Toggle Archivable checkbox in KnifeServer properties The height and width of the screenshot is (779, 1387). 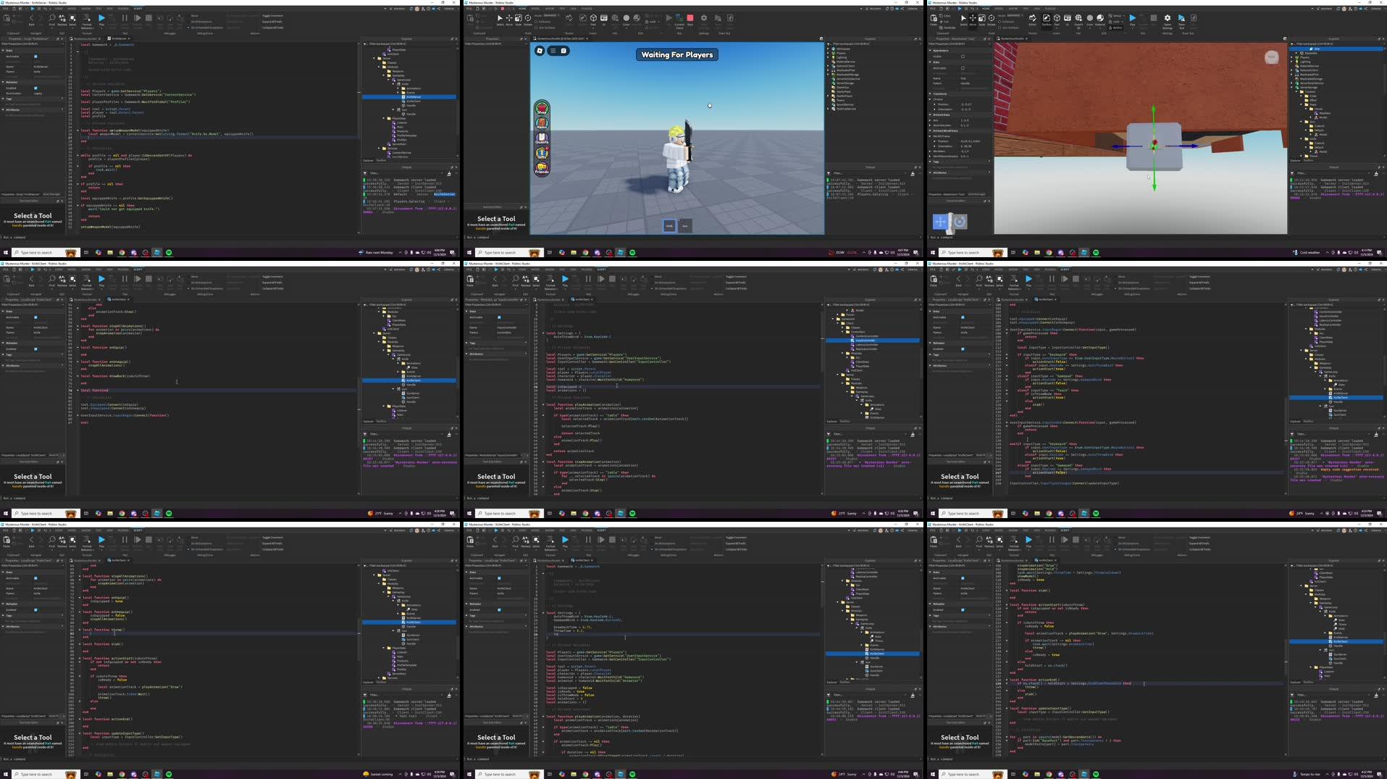[x=35, y=57]
